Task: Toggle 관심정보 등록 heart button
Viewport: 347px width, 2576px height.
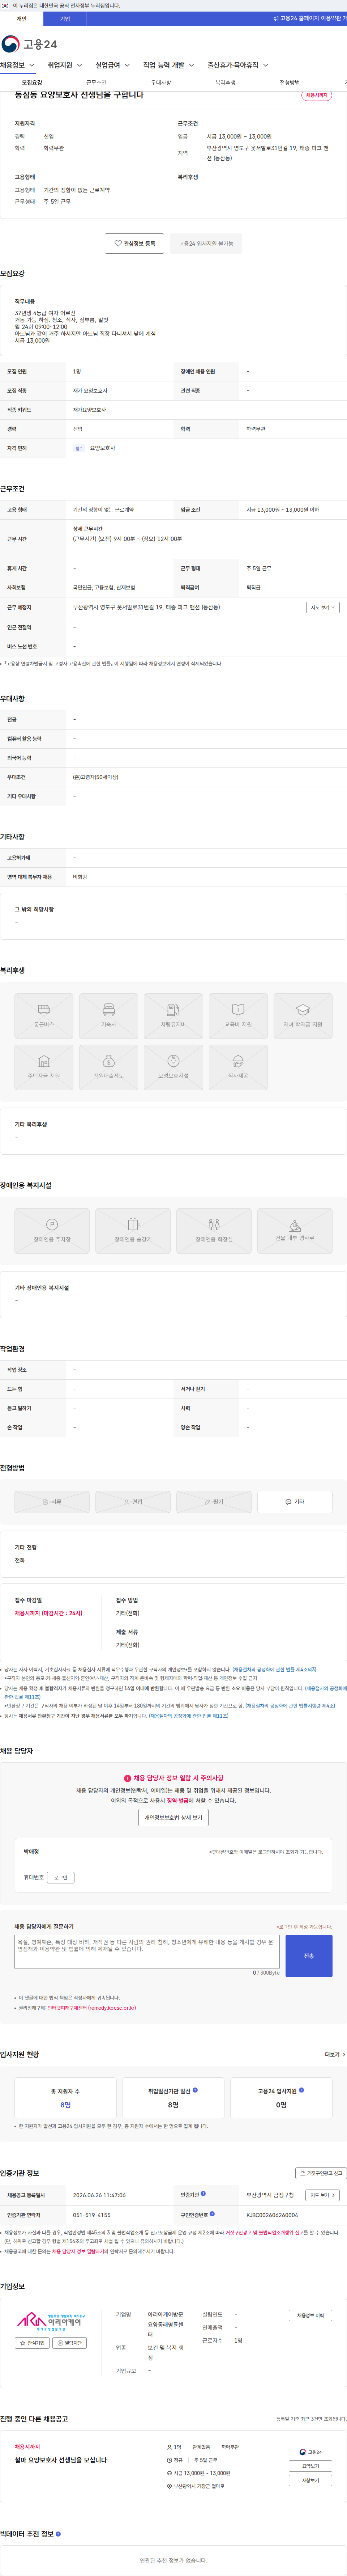Action: 134,243
